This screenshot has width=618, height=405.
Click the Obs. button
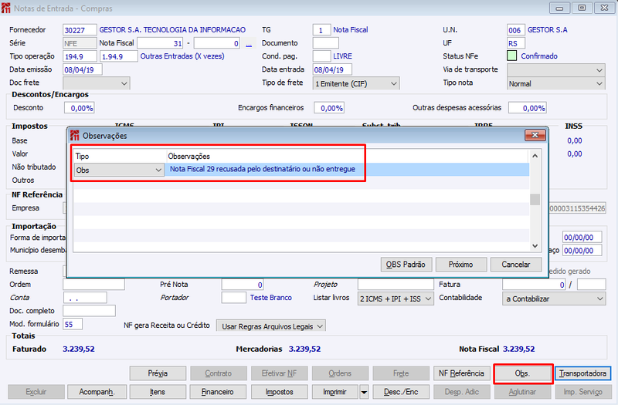[x=522, y=373]
